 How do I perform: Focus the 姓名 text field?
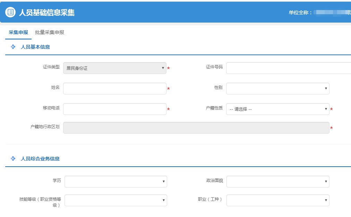114,89
